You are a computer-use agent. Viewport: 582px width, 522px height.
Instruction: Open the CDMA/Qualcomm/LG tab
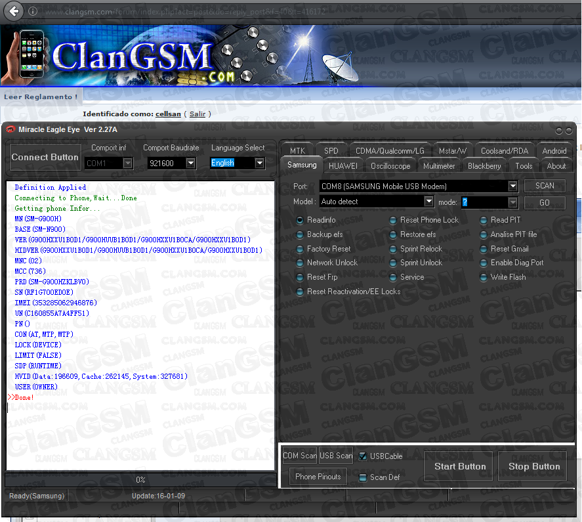click(390, 151)
